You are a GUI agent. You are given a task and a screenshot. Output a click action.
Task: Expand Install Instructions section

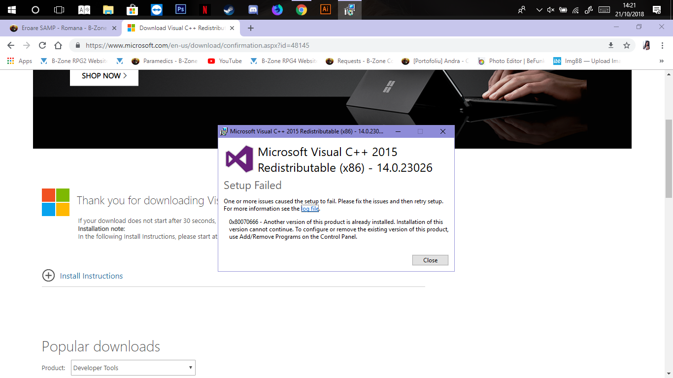82,276
